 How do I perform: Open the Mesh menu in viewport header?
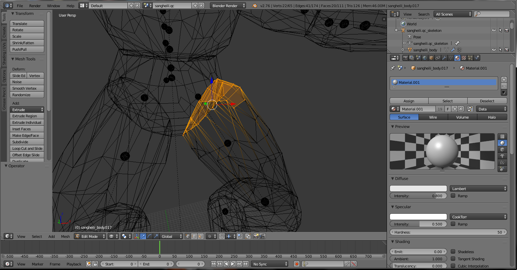point(65,237)
